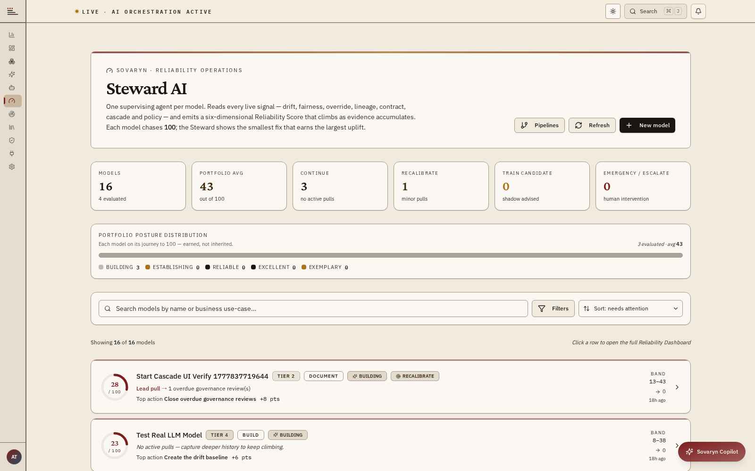
Task: Click the Lead pull label
Action: pyautogui.click(x=148, y=389)
